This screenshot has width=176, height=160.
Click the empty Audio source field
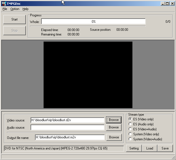coord(67,128)
